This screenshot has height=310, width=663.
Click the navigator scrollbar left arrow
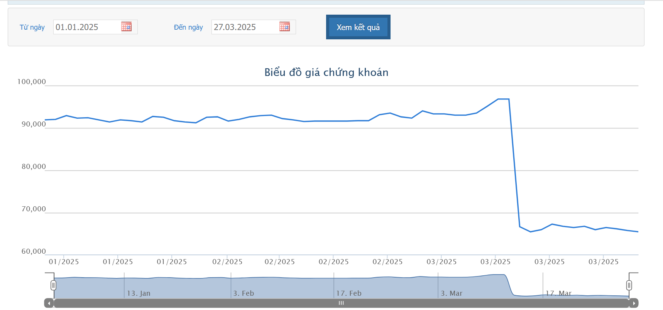49,303
